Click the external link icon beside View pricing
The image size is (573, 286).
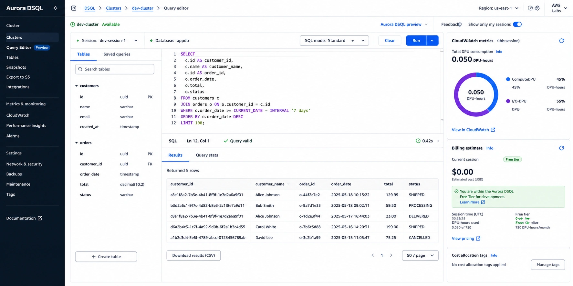tap(478, 238)
